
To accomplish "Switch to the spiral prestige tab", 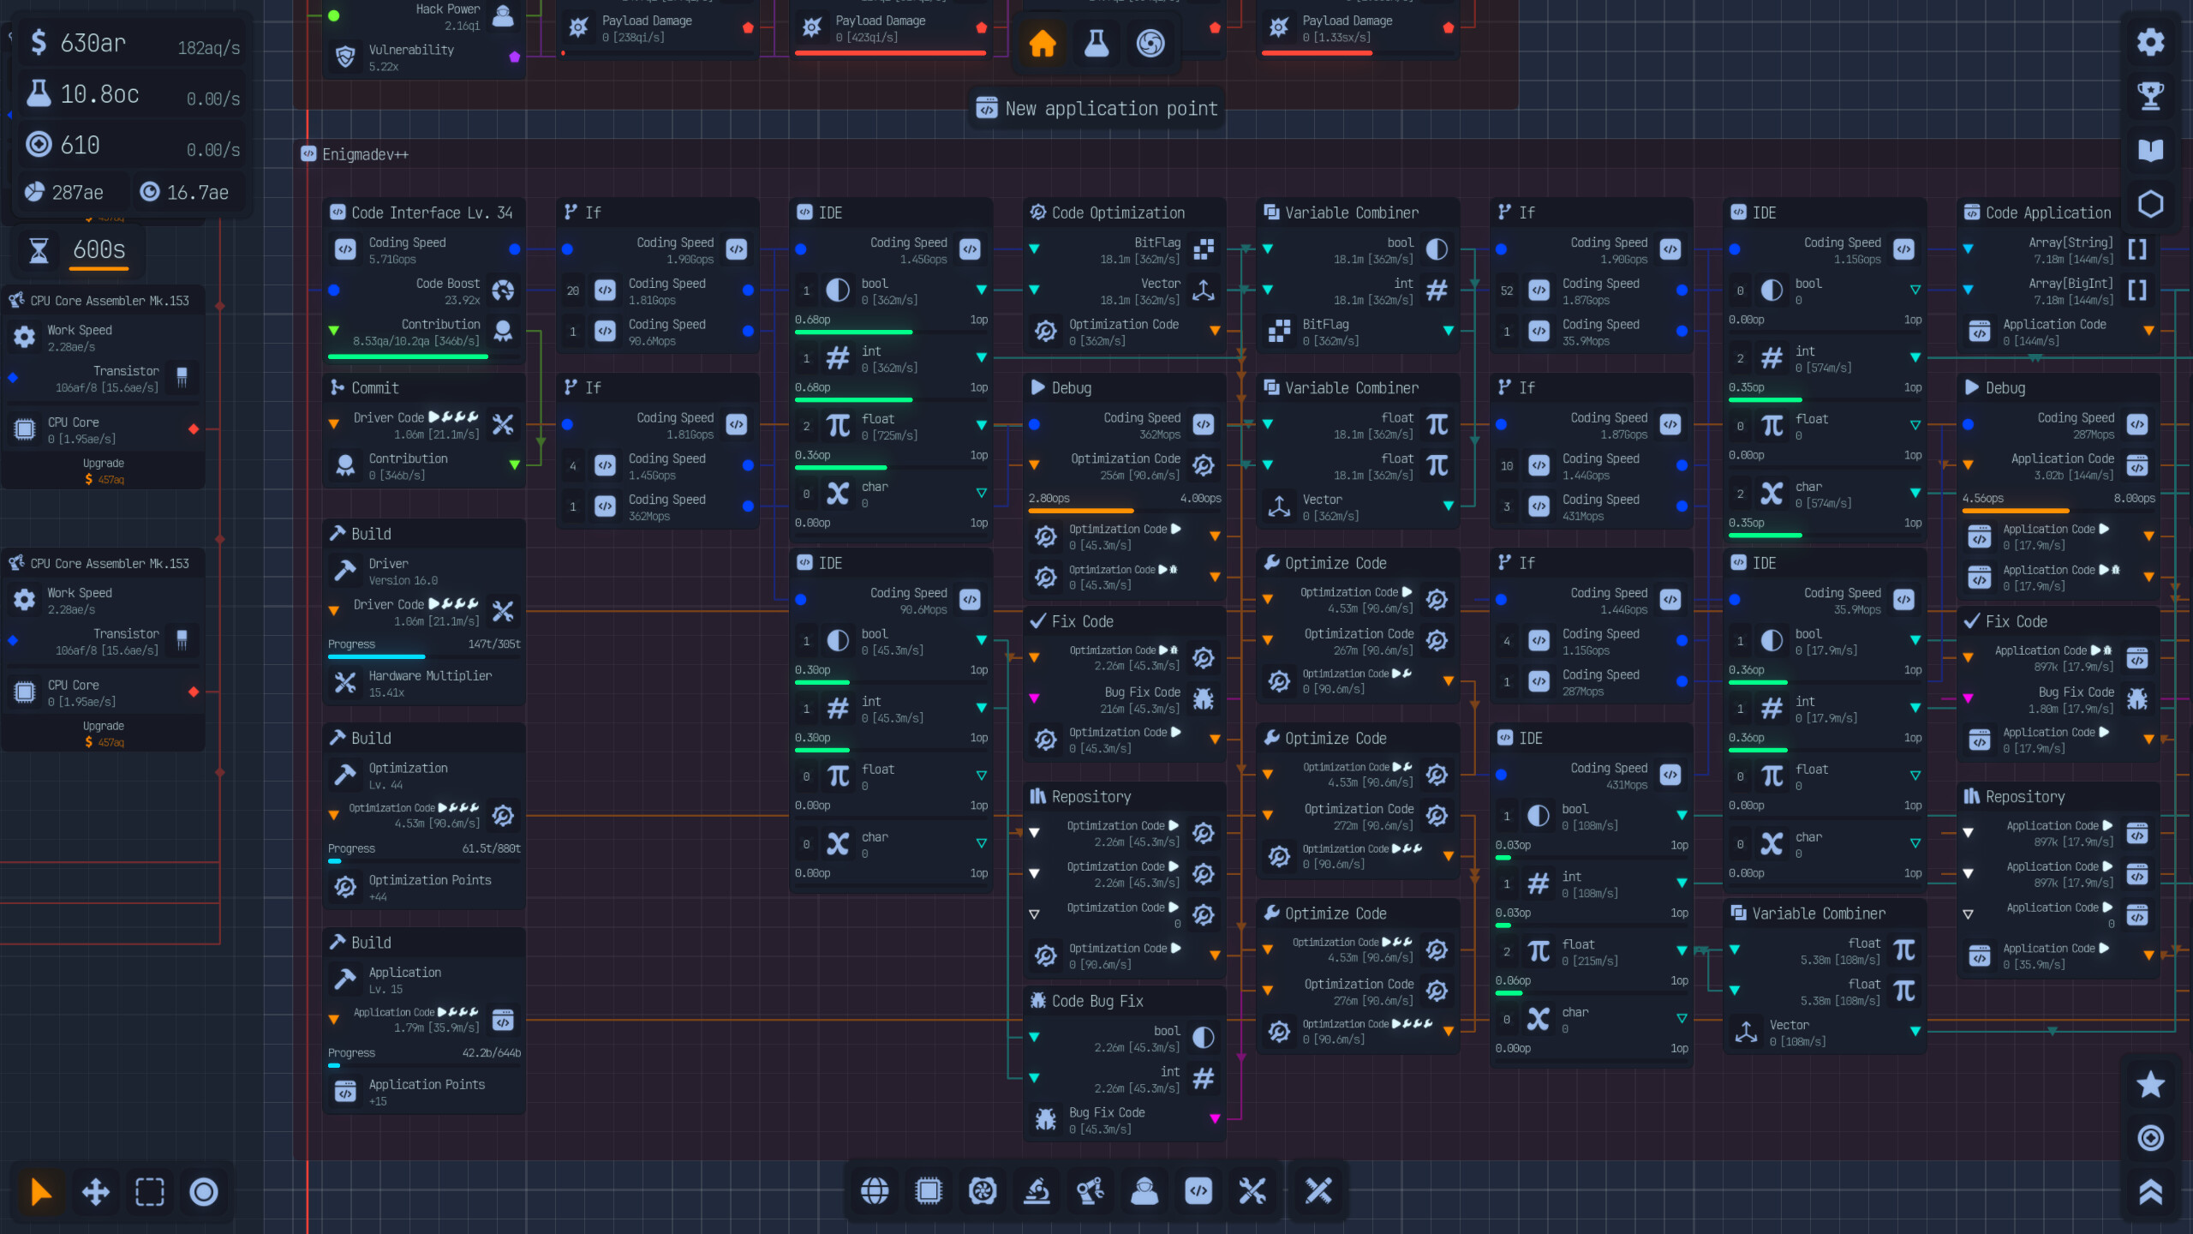I will [x=1150, y=43].
